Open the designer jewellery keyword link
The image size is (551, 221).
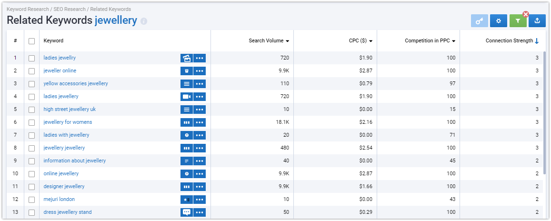pos(64,186)
